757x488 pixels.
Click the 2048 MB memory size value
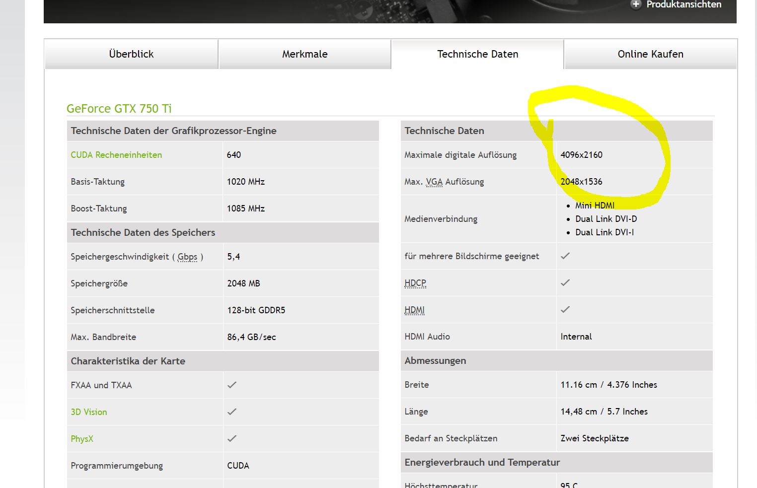[243, 283]
